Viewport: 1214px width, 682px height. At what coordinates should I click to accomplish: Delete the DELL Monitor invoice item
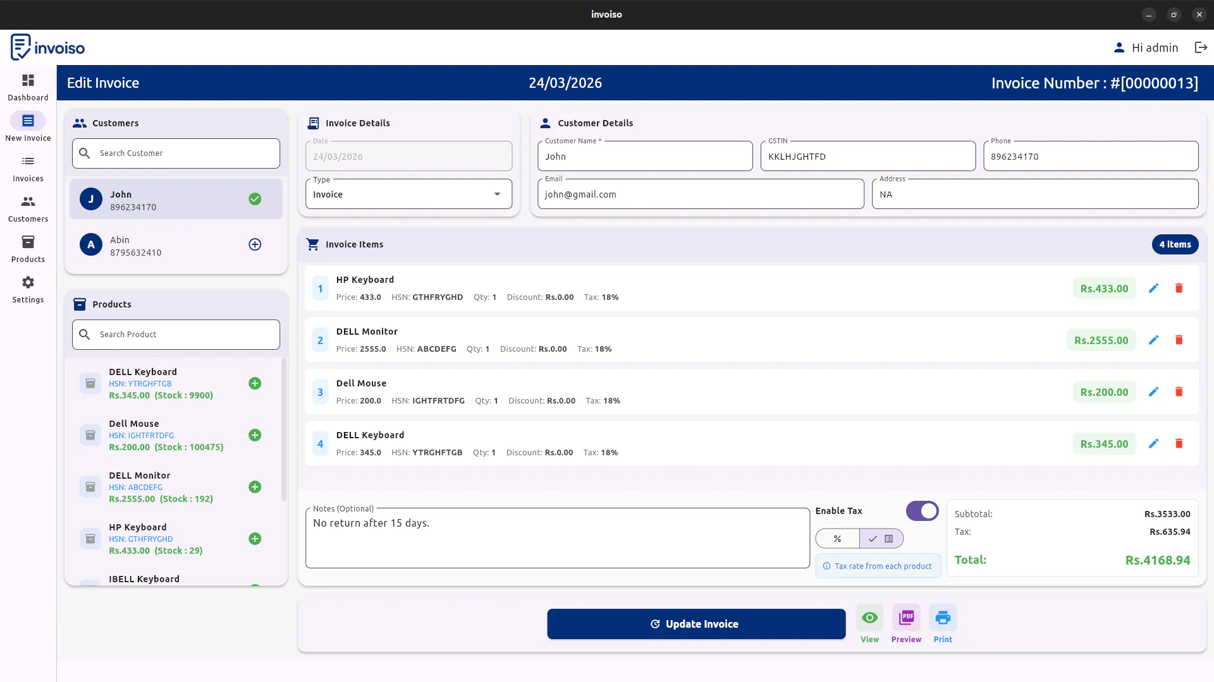pos(1179,340)
